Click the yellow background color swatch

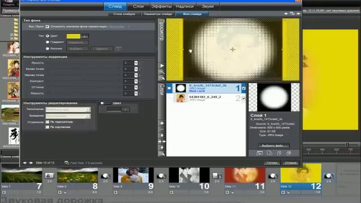pyautogui.click(x=73, y=36)
